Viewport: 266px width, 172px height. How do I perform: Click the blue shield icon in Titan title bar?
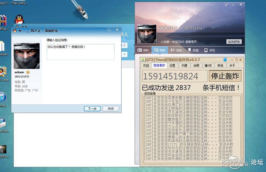225,59
